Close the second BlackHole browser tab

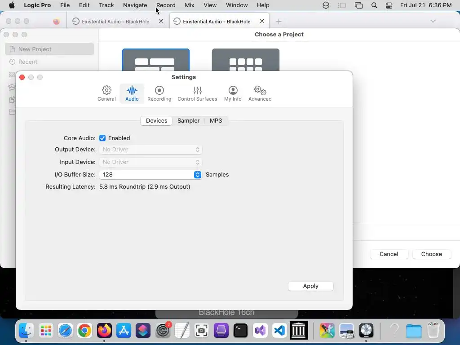(x=262, y=21)
